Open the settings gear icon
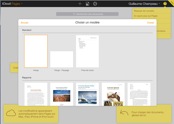This screenshot has width=174, height=124. coord(95,4)
